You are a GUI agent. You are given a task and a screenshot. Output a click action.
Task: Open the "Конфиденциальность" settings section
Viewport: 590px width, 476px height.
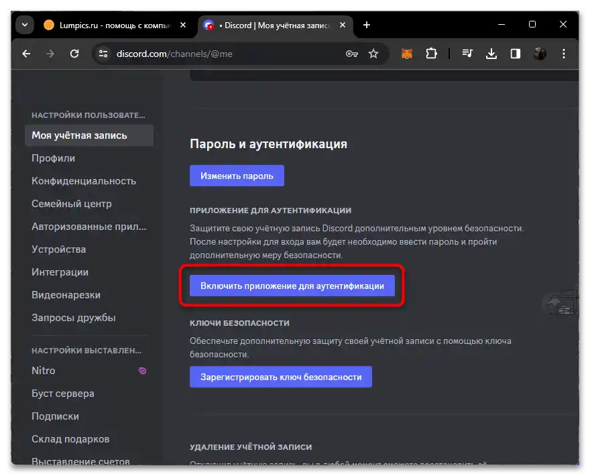pyautogui.click(x=83, y=181)
